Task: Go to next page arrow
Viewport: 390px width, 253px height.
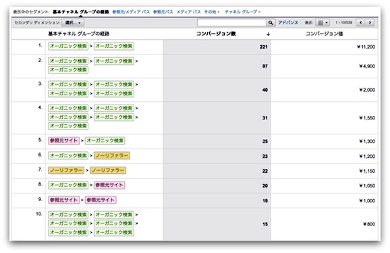Action: click(x=370, y=23)
